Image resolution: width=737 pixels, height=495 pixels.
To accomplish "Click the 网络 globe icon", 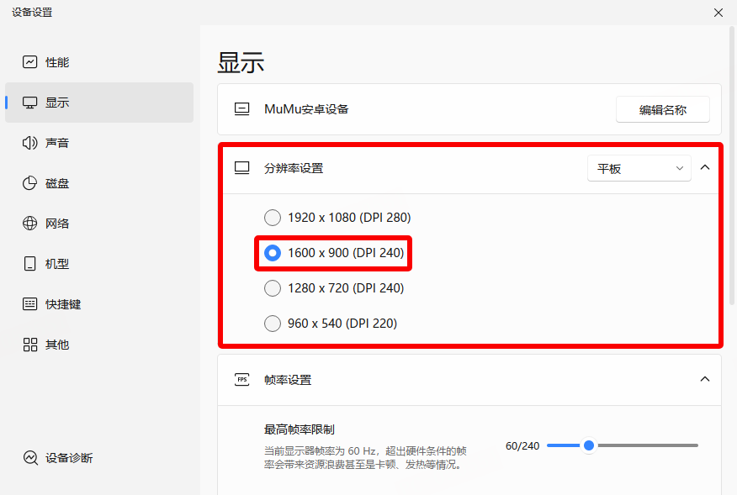I will [x=30, y=224].
